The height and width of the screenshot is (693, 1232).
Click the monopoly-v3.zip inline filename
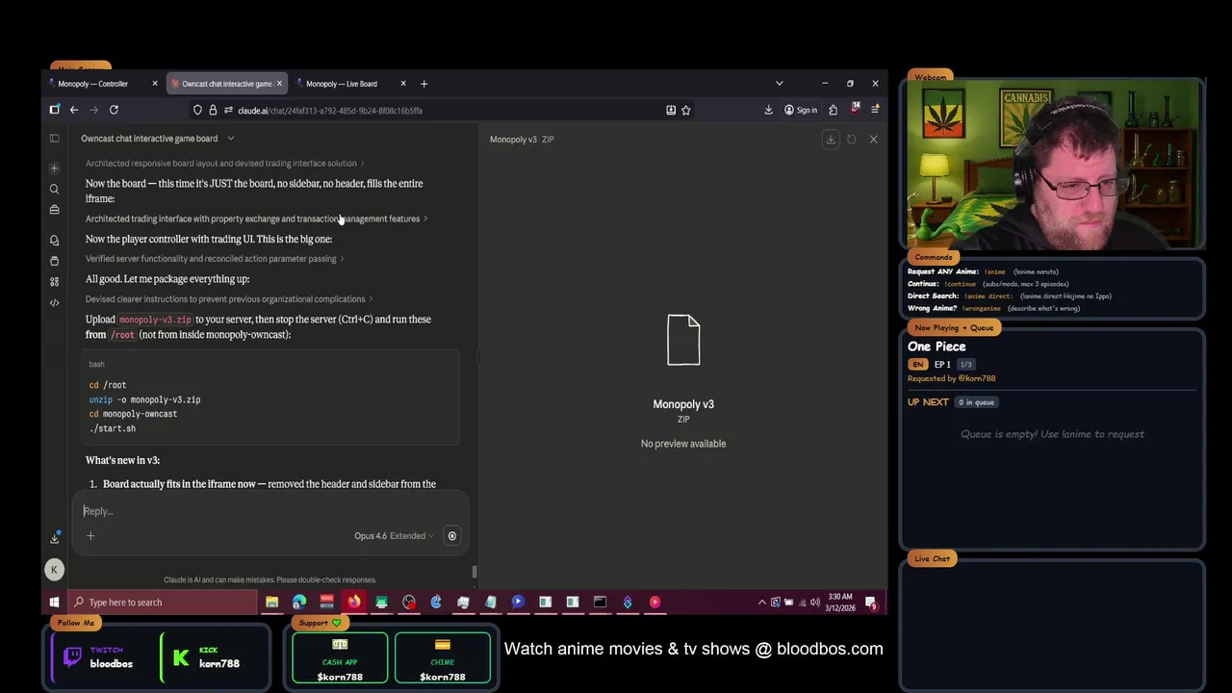[155, 320]
